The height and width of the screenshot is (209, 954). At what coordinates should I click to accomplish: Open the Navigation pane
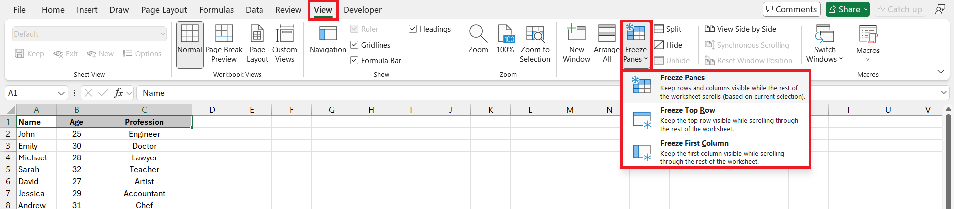328,40
